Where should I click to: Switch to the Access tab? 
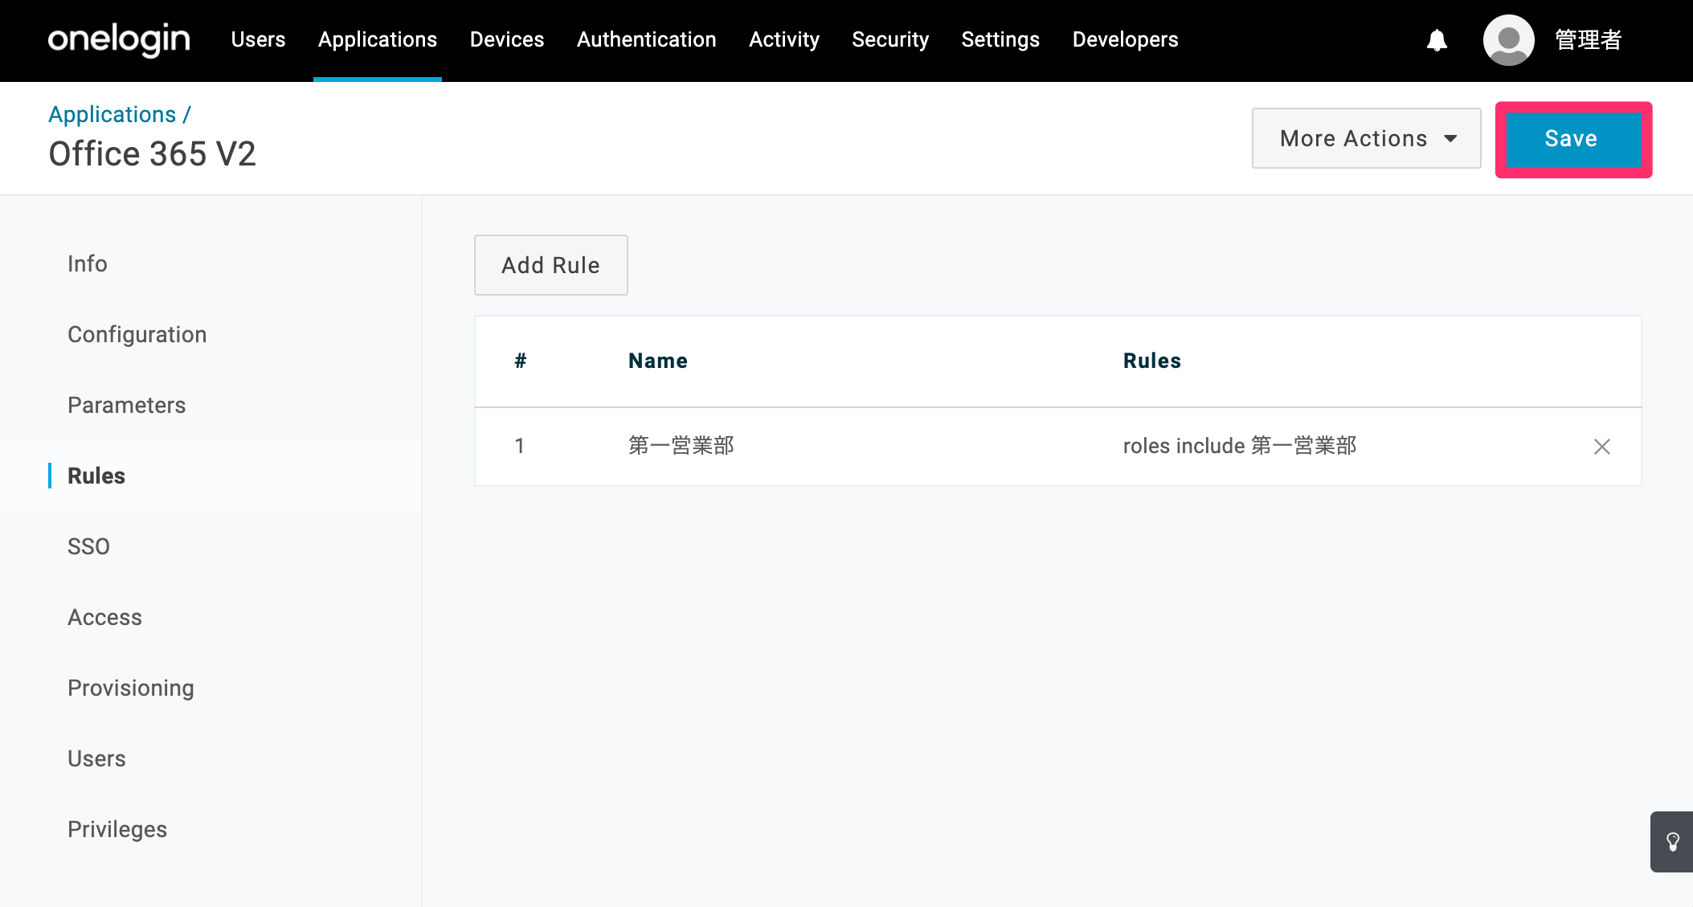pyautogui.click(x=105, y=617)
